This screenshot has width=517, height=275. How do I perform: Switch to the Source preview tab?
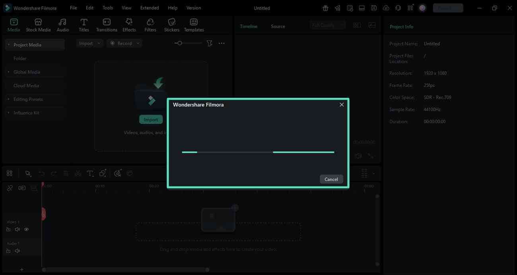click(x=278, y=27)
